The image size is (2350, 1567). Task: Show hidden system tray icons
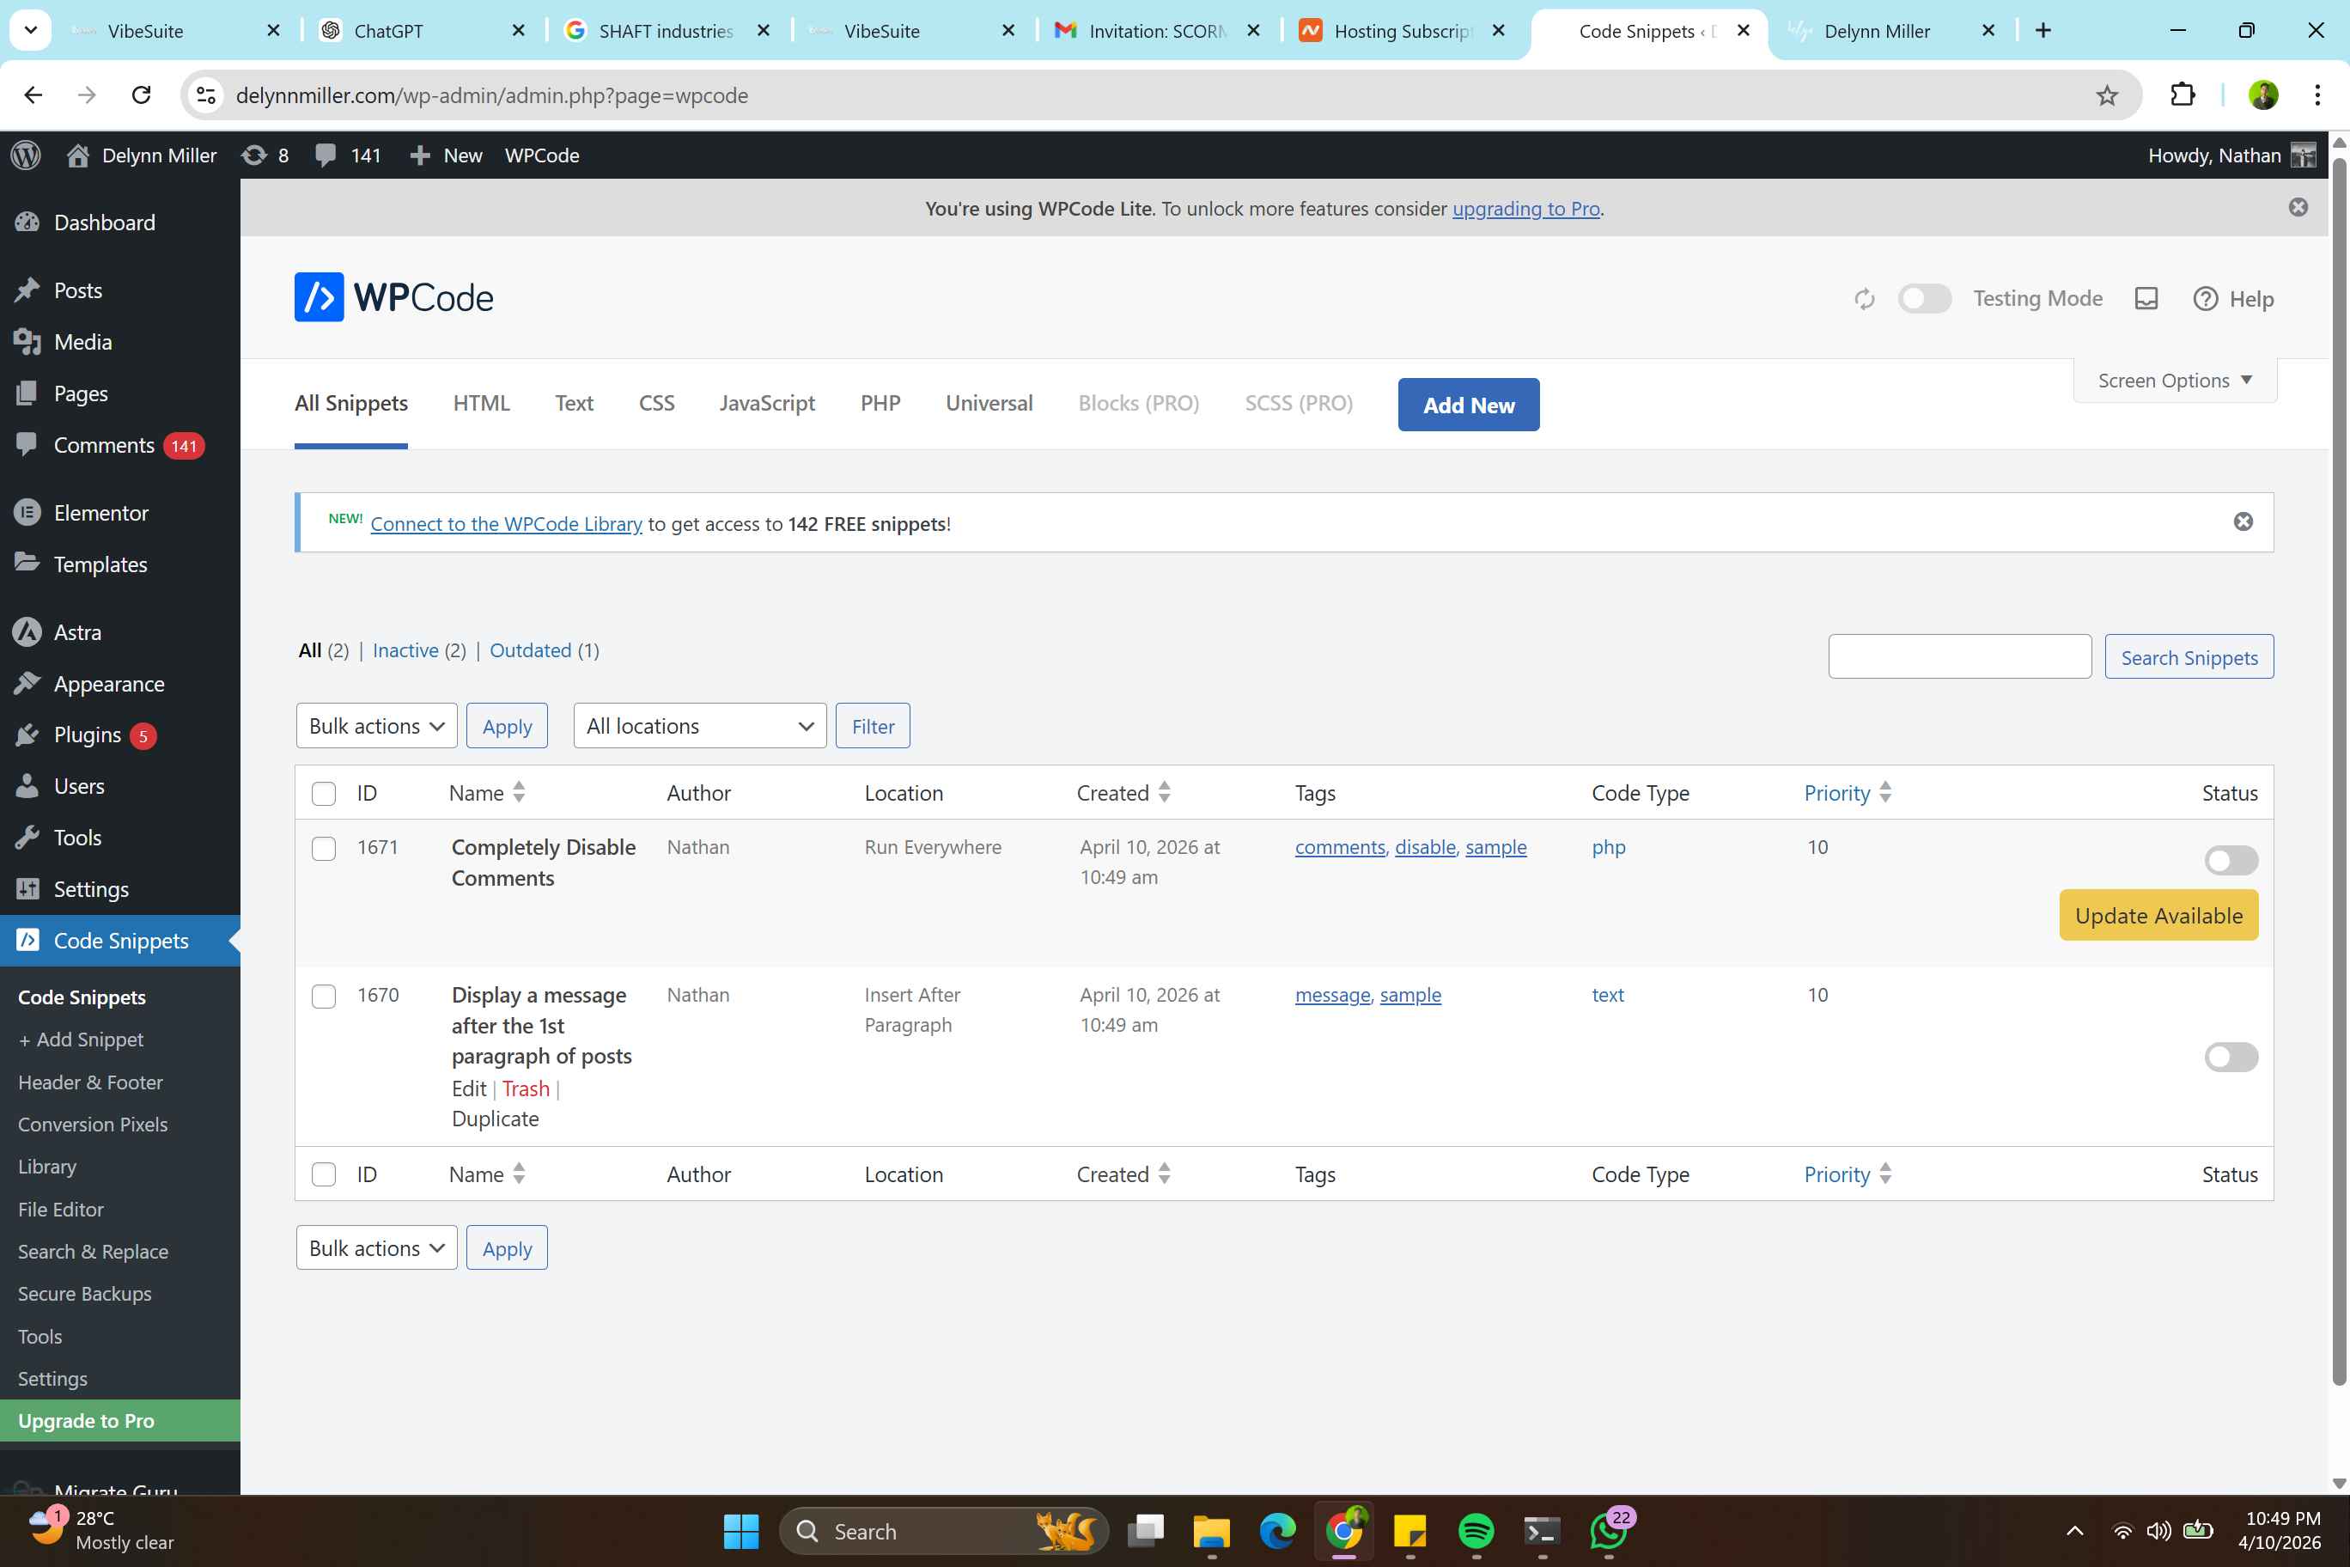[2074, 1531]
